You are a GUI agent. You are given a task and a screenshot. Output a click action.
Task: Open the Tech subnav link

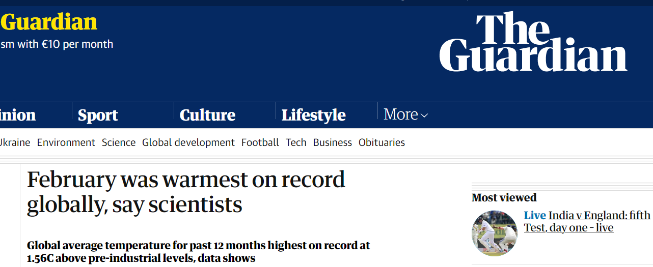(296, 142)
